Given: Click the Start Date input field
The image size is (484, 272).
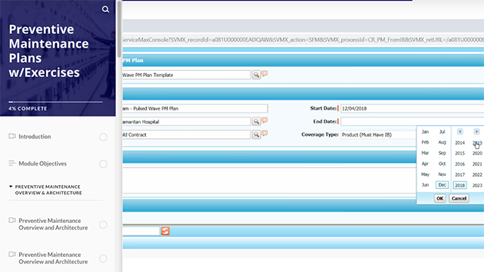Looking at the screenshot, I should pyautogui.click(x=412, y=109).
